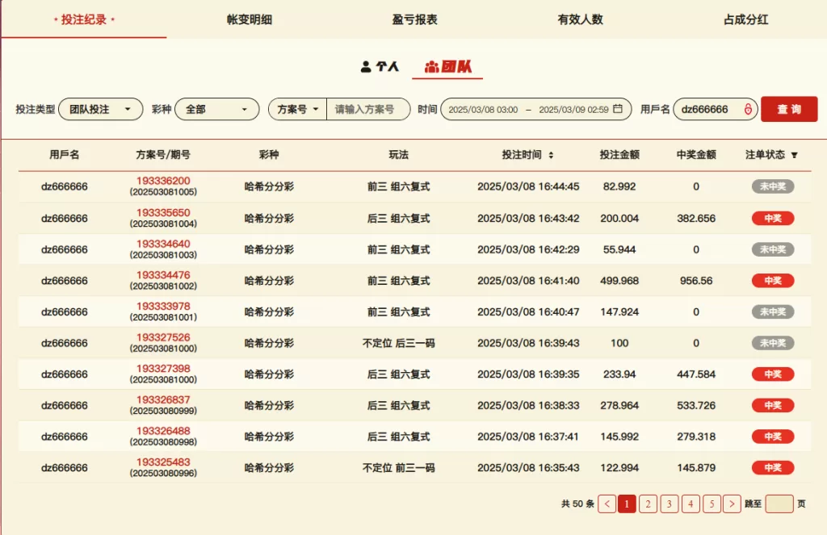
Task: Go to previous page with left arrow
Action: coord(607,504)
